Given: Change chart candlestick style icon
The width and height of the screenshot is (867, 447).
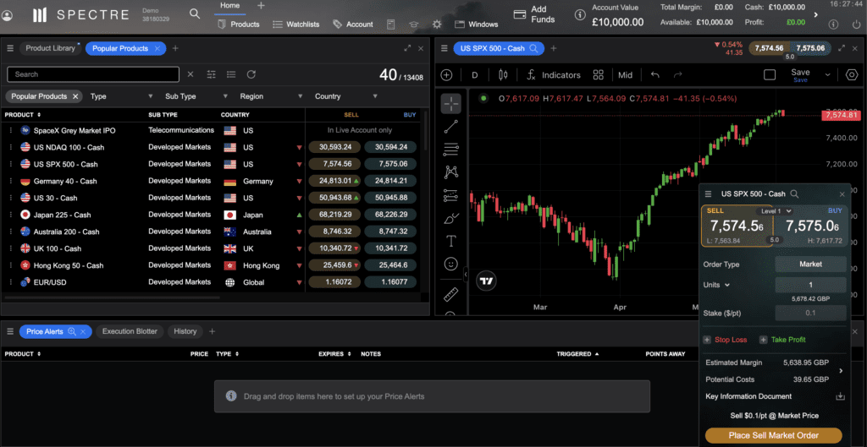Looking at the screenshot, I should point(503,75).
